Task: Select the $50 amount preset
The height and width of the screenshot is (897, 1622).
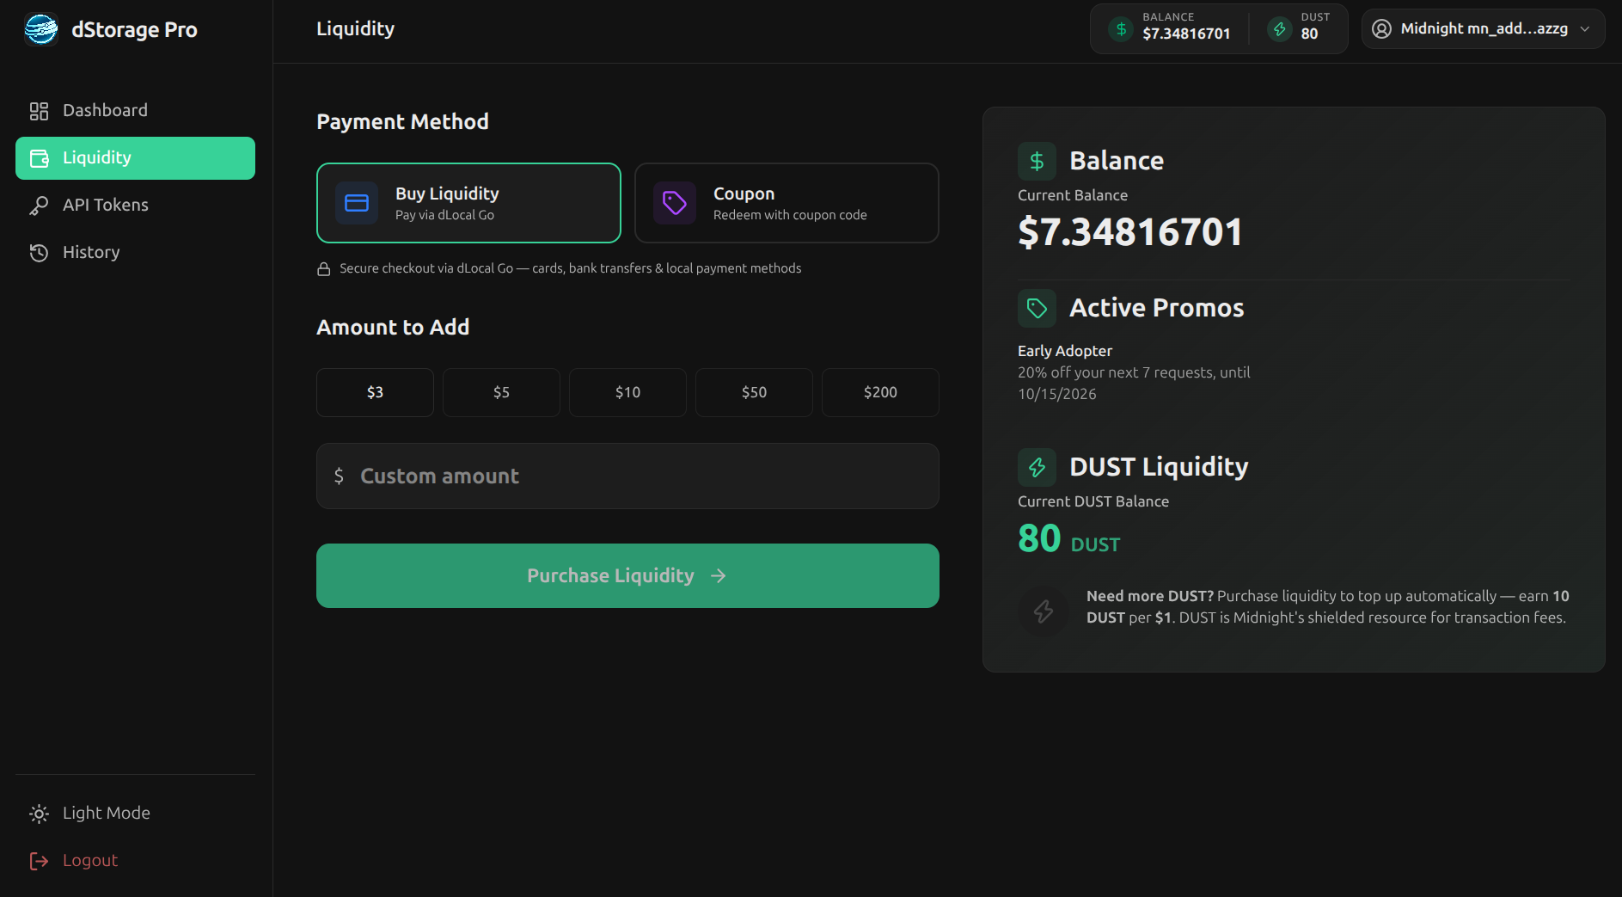Action: coord(754,393)
